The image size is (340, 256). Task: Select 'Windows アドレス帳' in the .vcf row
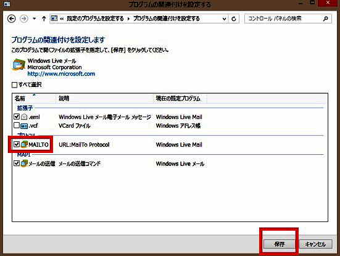coord(178,126)
